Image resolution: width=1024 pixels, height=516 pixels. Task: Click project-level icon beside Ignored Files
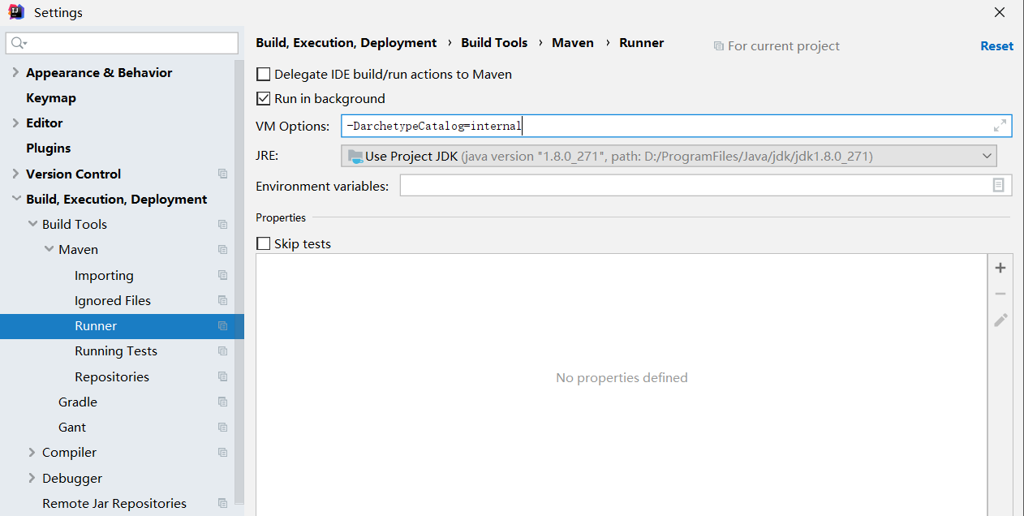coord(222,300)
